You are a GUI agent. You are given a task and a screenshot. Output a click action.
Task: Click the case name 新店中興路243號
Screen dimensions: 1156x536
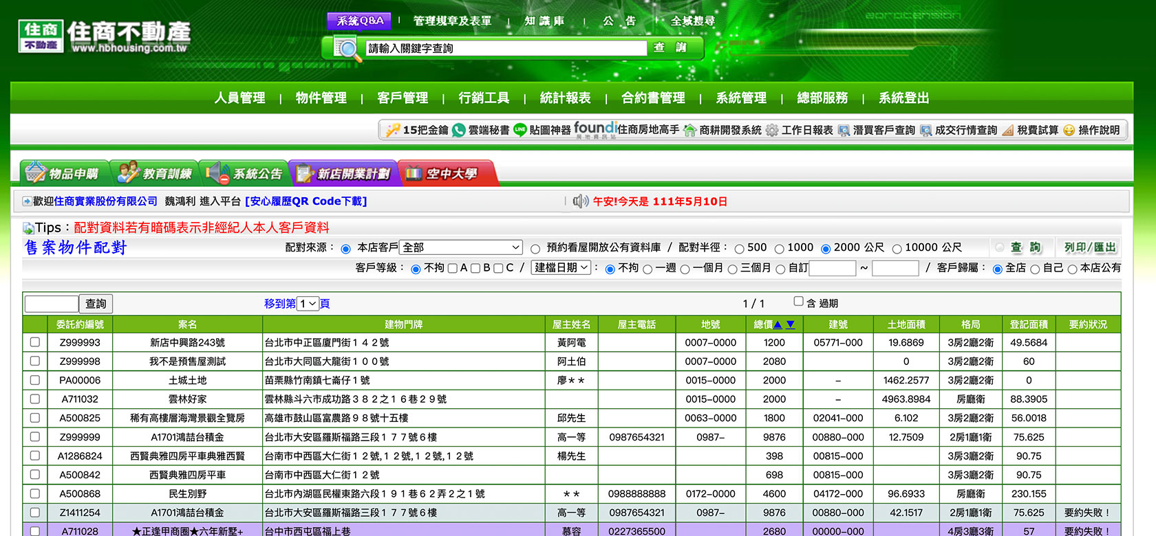(x=187, y=342)
